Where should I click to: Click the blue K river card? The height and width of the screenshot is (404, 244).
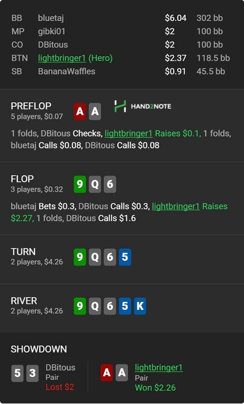140,306
